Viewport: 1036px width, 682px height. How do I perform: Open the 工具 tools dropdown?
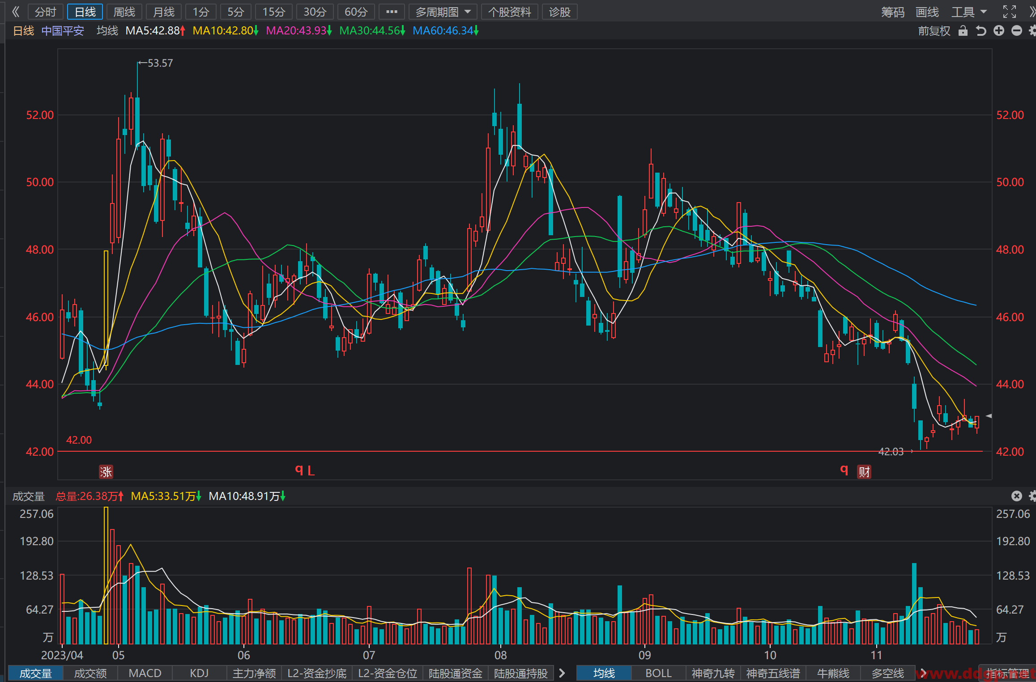[969, 12]
